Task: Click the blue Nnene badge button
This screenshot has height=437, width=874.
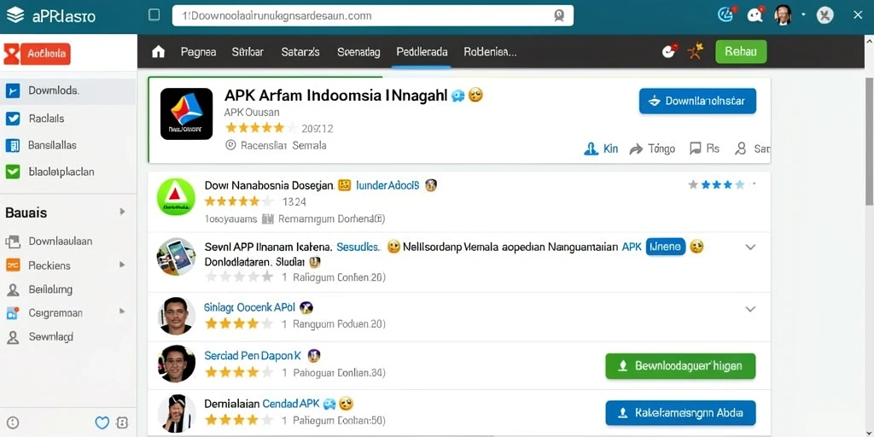Action: (666, 247)
